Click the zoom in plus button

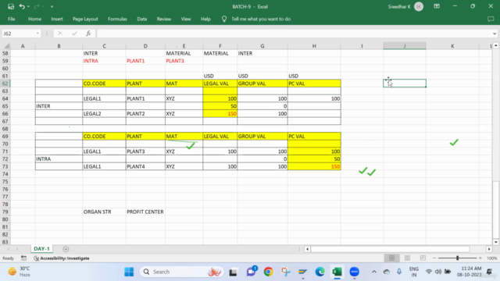point(480,258)
